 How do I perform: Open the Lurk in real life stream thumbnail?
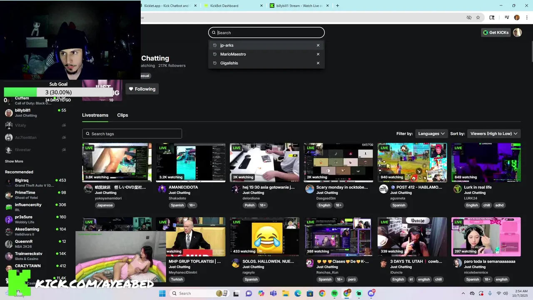point(486,162)
